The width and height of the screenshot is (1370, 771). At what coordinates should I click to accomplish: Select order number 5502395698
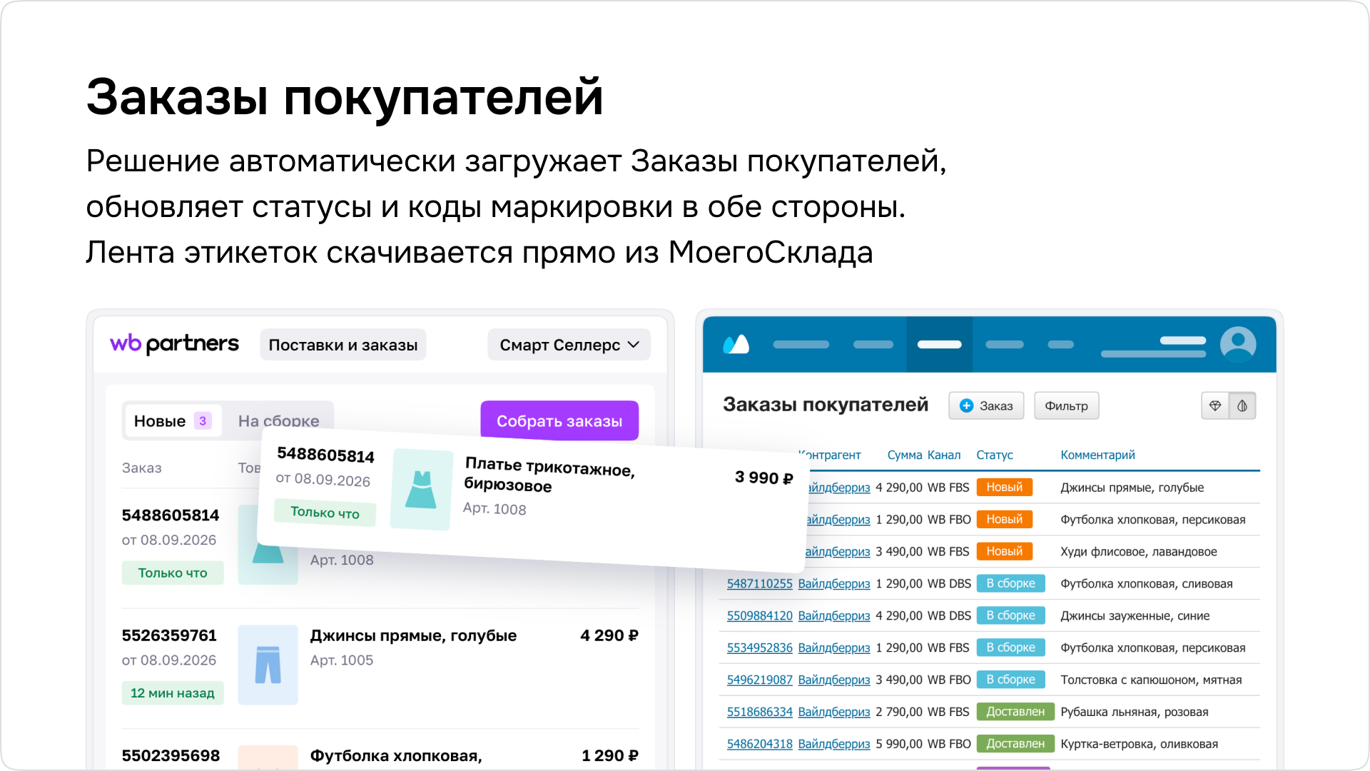(x=171, y=755)
